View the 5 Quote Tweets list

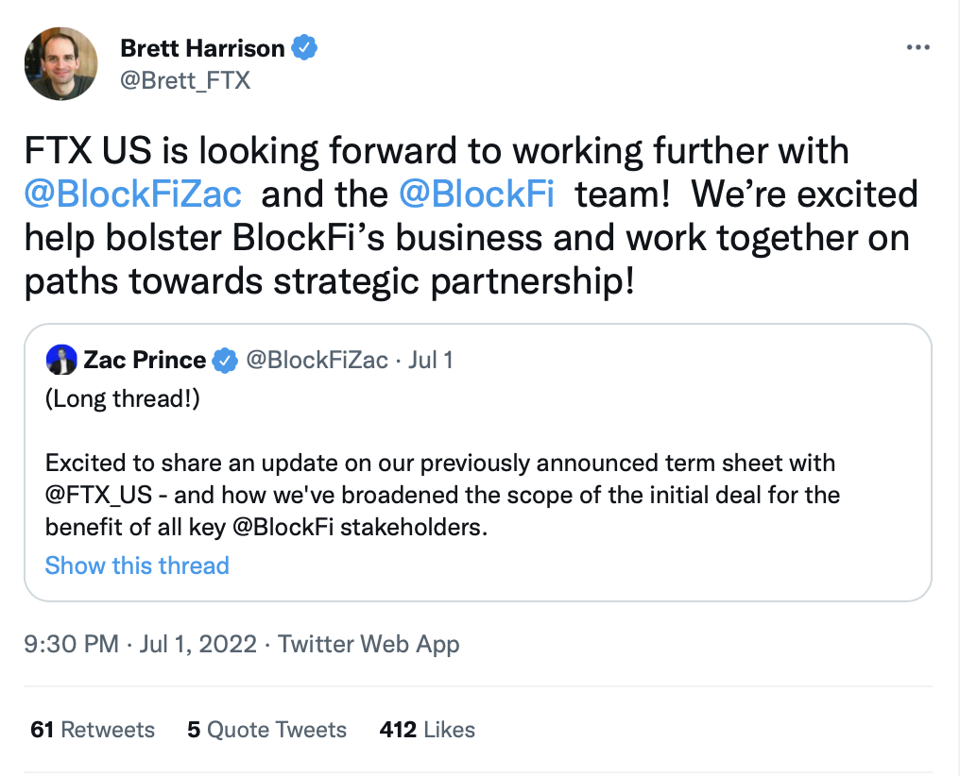267,729
